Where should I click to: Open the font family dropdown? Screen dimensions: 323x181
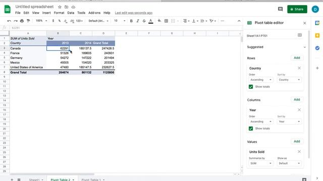click(98, 21)
